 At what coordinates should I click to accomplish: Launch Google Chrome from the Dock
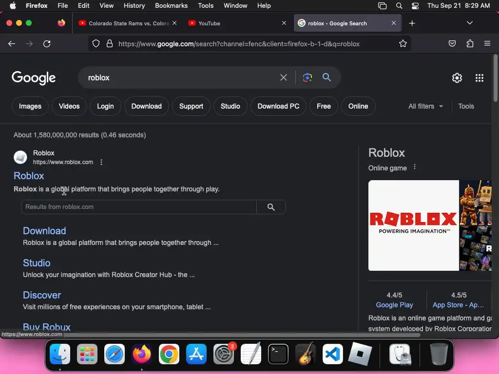pos(169,354)
